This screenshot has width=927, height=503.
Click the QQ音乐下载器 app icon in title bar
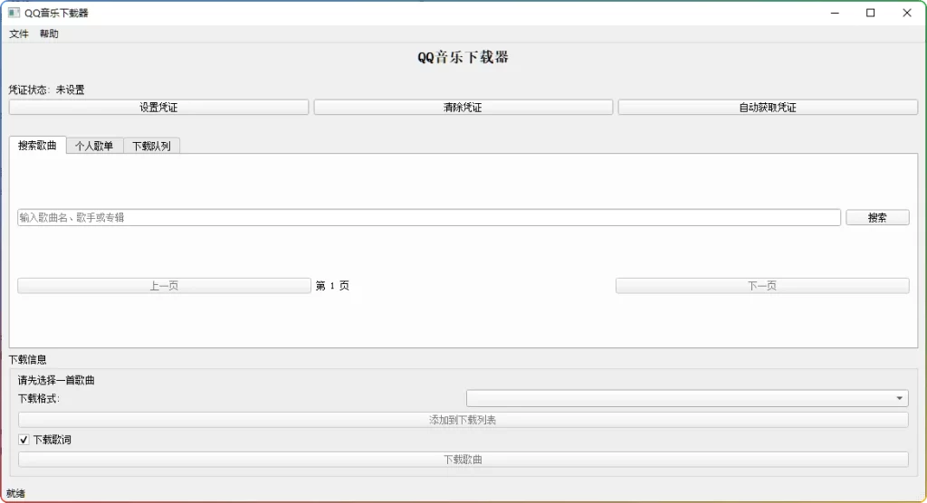pos(14,13)
